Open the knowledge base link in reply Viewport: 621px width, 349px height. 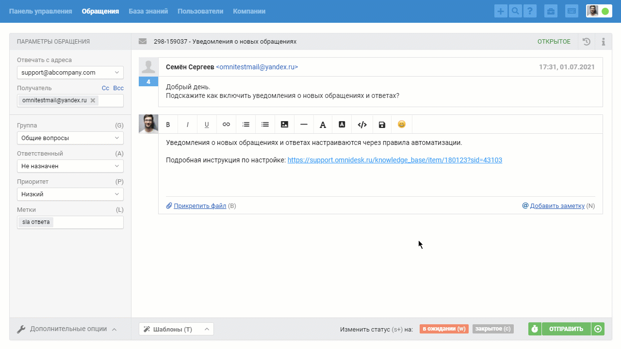(x=395, y=160)
